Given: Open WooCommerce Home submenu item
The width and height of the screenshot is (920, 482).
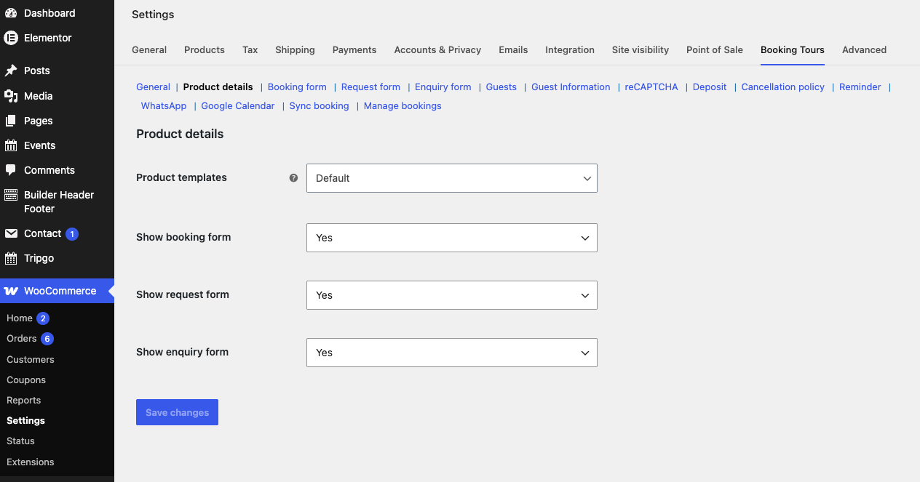Looking at the screenshot, I should click(x=20, y=318).
